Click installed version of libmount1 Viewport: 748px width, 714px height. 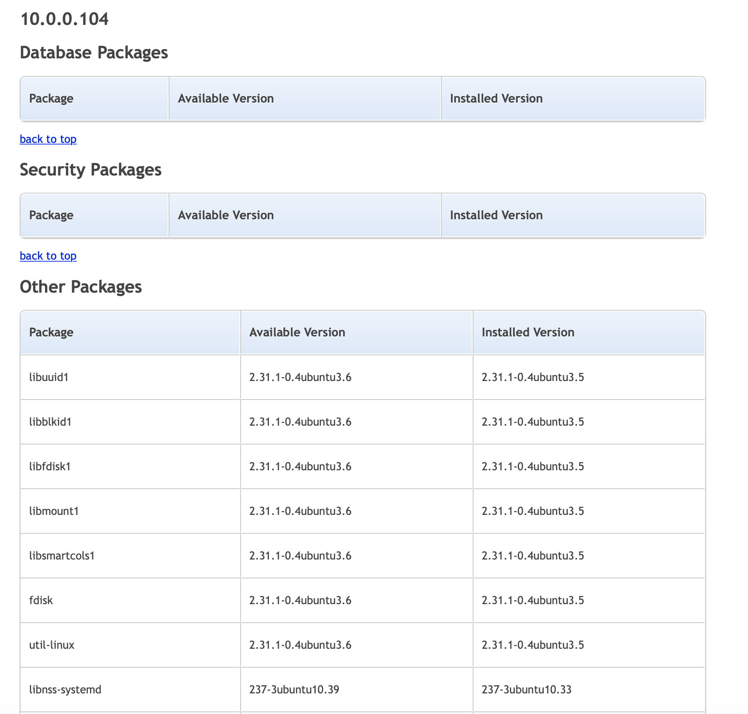[x=589, y=511]
